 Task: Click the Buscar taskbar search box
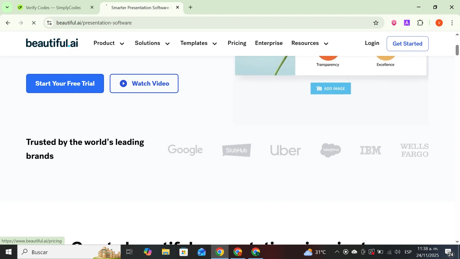tap(69, 252)
